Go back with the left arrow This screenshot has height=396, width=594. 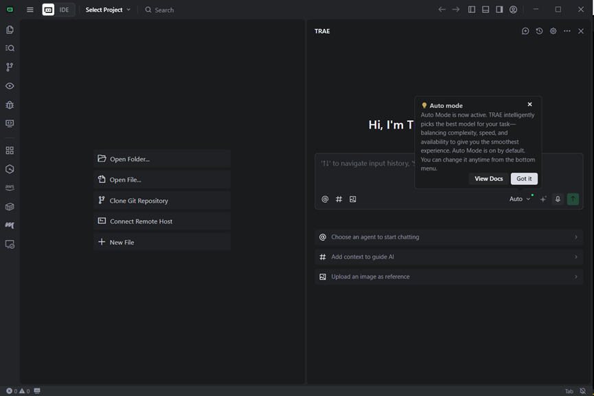click(x=442, y=10)
